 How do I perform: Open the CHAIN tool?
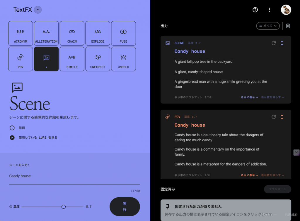click(x=72, y=33)
